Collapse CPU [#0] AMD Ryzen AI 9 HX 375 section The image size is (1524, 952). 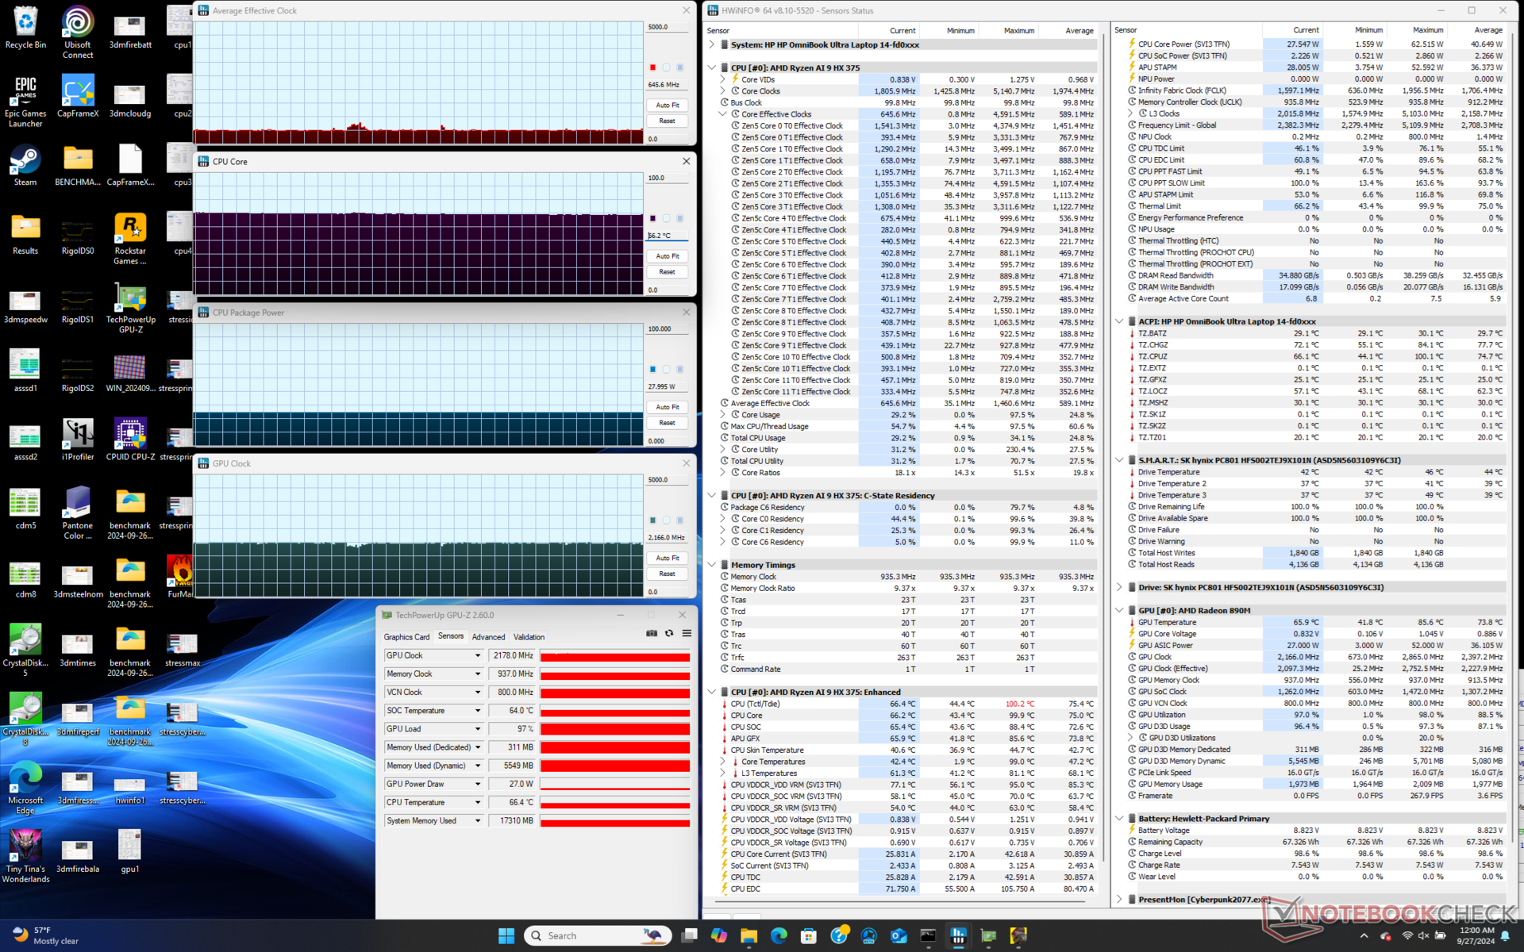[712, 68]
